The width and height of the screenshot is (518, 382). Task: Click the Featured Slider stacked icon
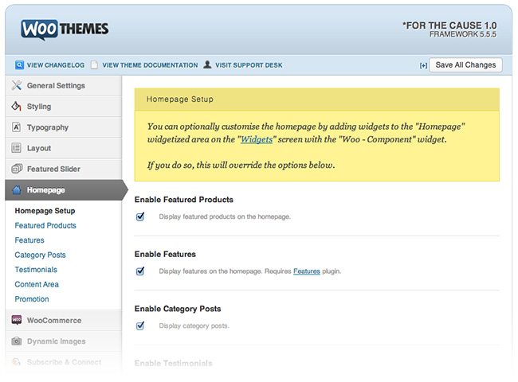pos(17,169)
